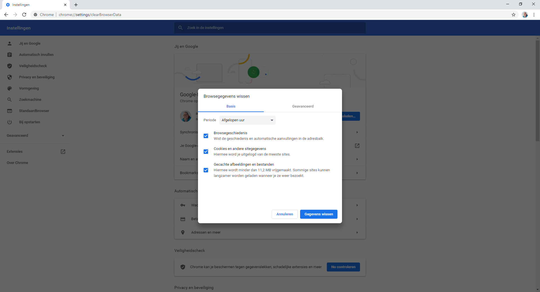Open Extensies via the external link icon
This screenshot has width=540, height=292.
click(63, 151)
